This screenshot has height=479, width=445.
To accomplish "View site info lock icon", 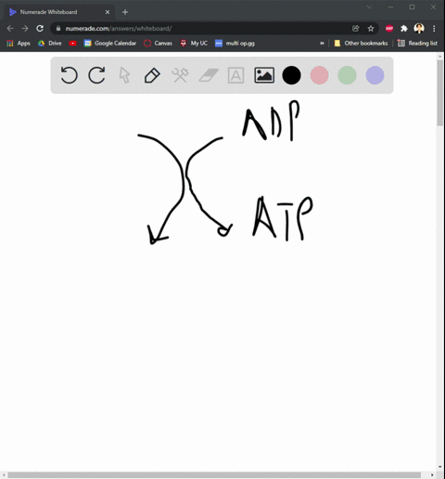I will click(x=58, y=29).
